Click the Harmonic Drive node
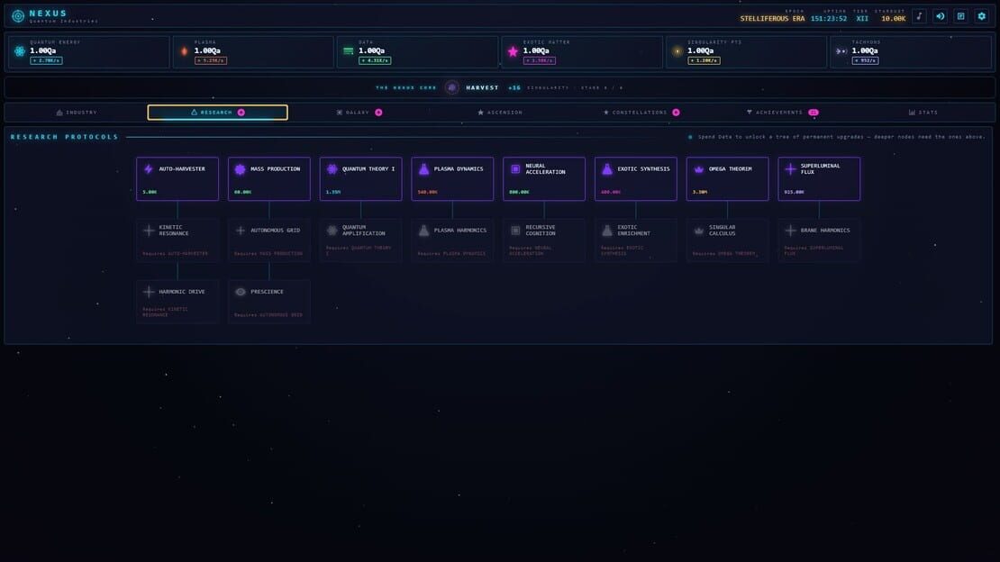Screen dimensions: 1000x562 pyautogui.click(x=177, y=302)
